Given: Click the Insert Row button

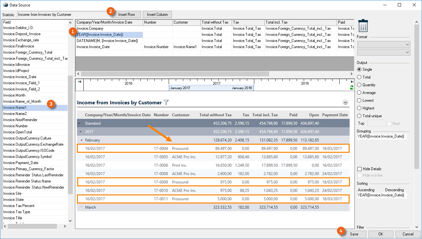Looking at the screenshot, I should coord(126,15).
